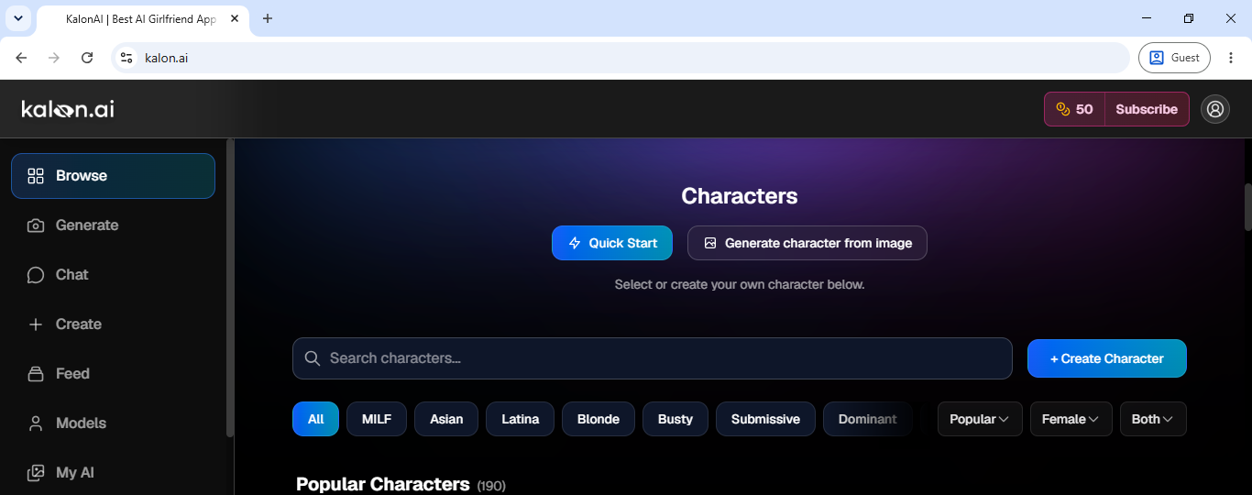The height and width of the screenshot is (495, 1252).
Task: Click the search magnifier icon
Action: [313, 358]
